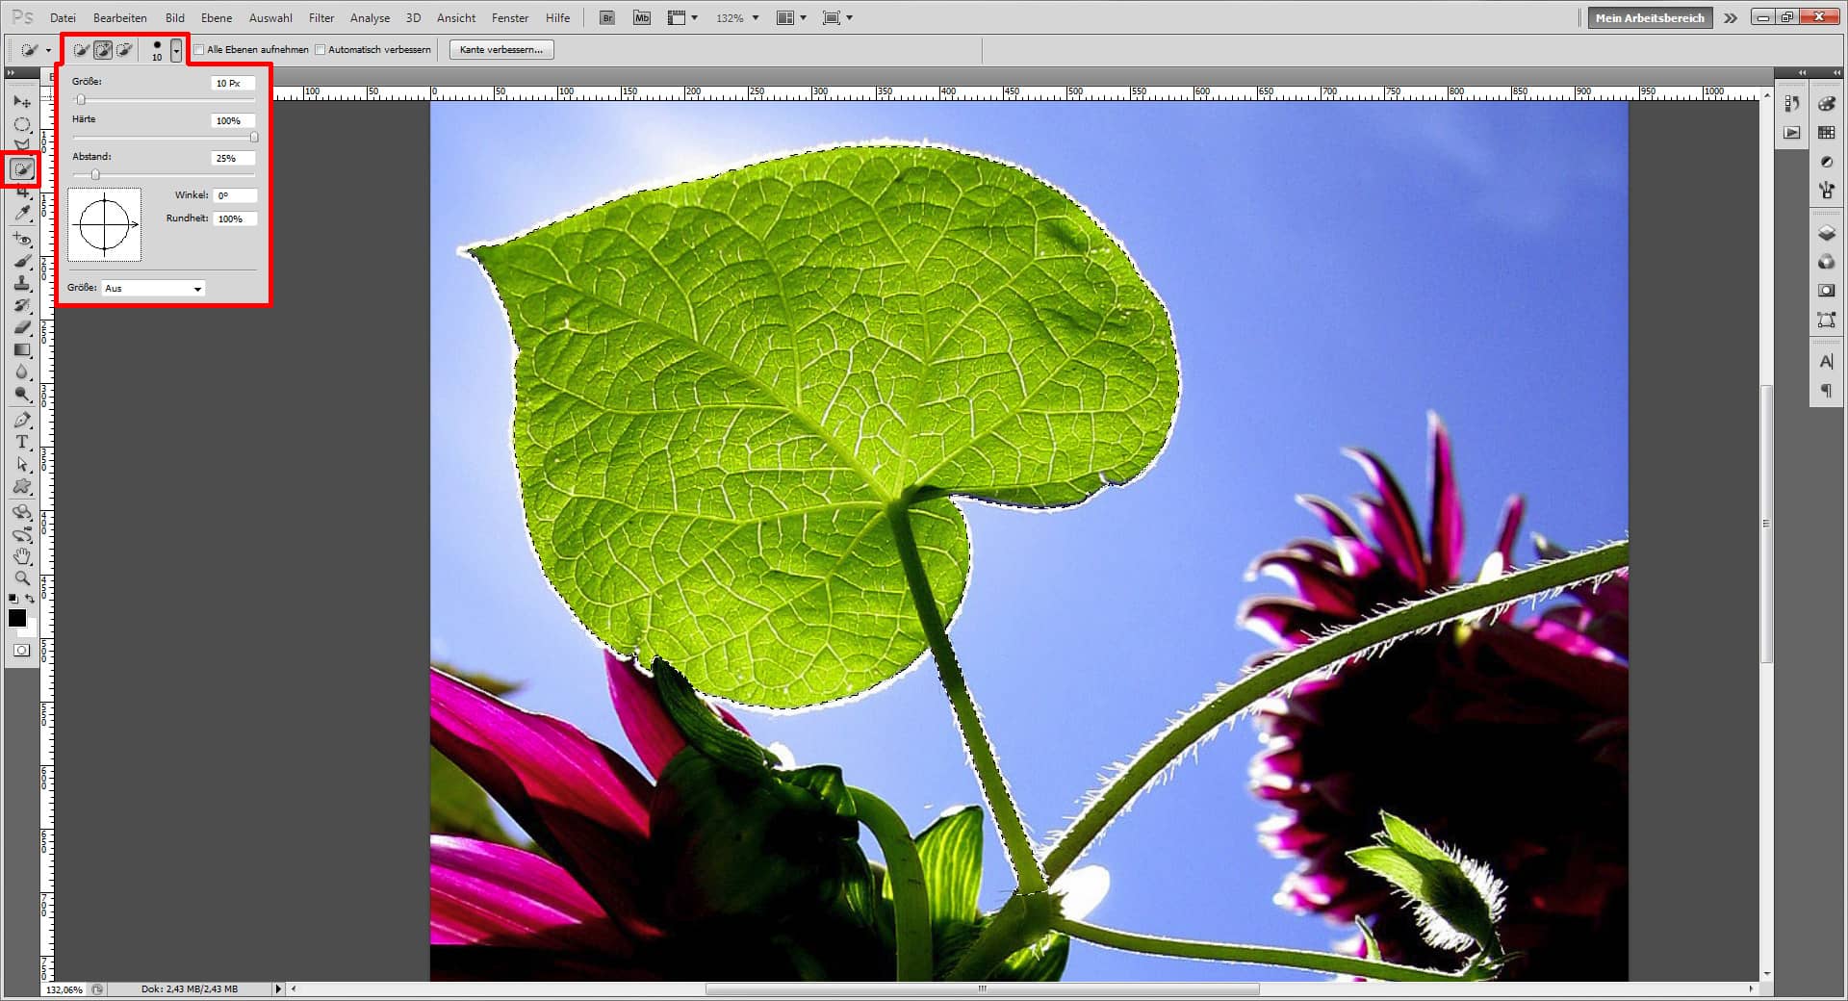Click the 'Kante verbessern...' button
The height and width of the screenshot is (1001, 1848).
500,49
